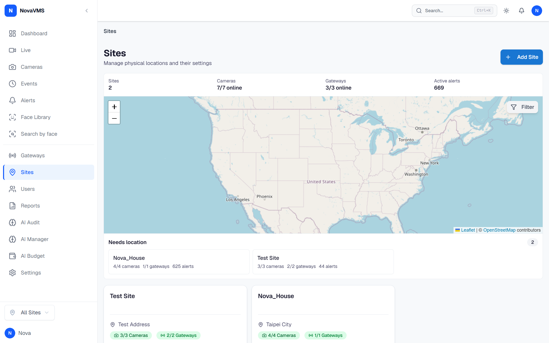Collapse the sidebar with chevron arrow
549x343 pixels.
(87, 11)
